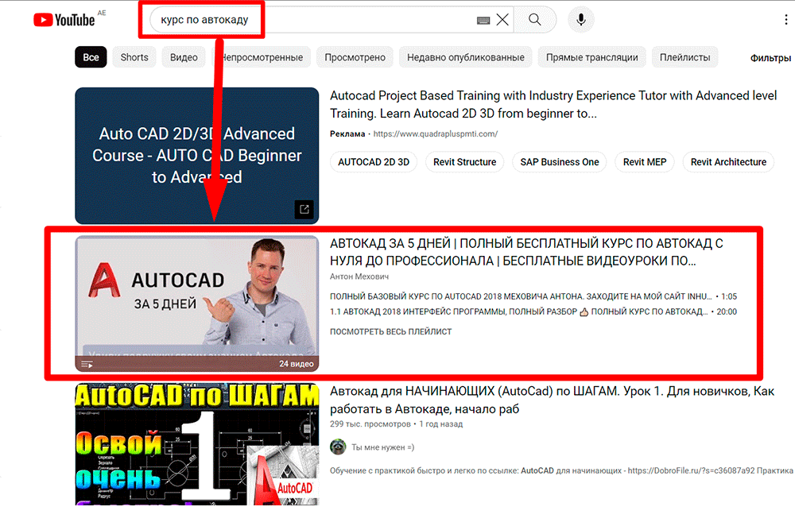Open the Антон Мехович channel link
Viewport: 795px width, 530px height.
(359, 277)
